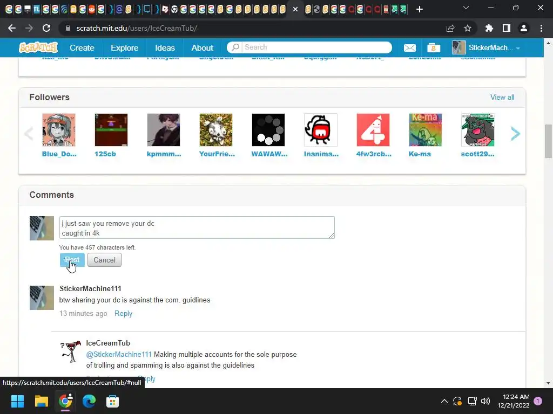Show previous followers with the left arrow
The image size is (553, 414).
click(29, 134)
